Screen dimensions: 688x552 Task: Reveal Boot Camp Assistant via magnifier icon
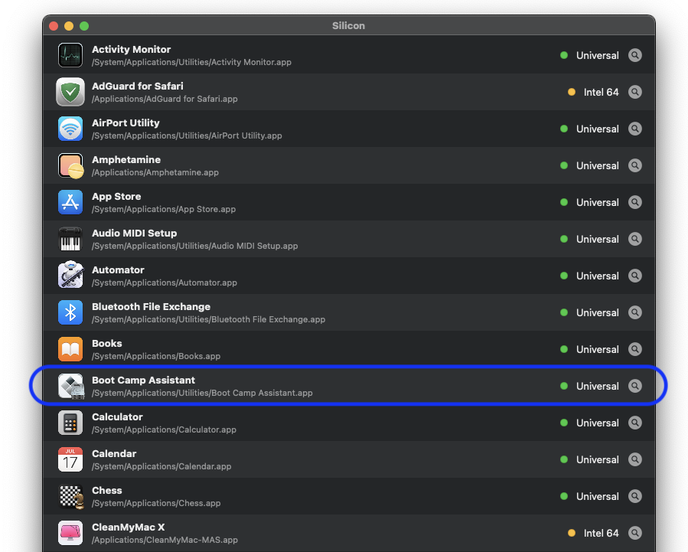[x=635, y=386]
